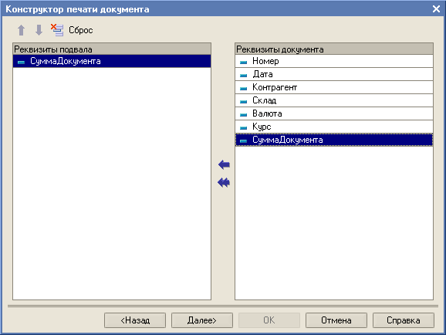Click the Сброс reset icon

[57, 30]
